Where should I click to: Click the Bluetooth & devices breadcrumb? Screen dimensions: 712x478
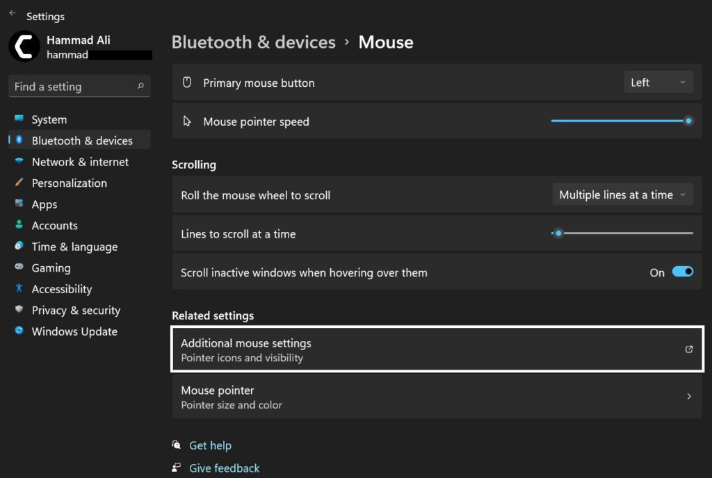(254, 42)
